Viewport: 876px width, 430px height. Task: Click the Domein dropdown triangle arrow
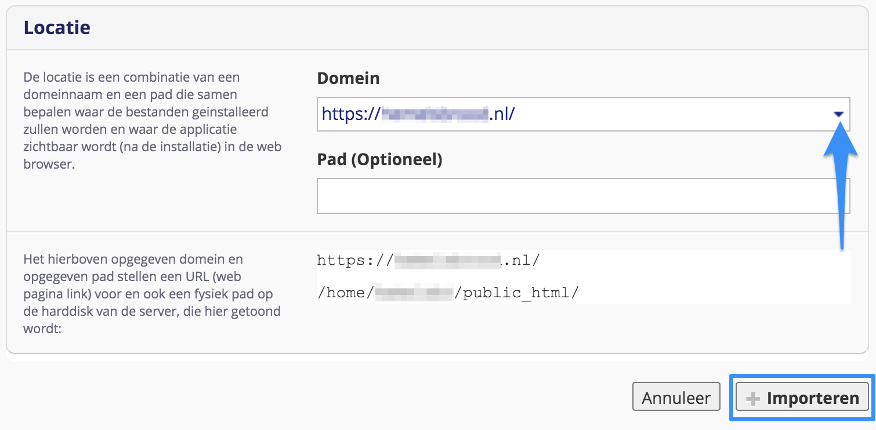(x=838, y=115)
